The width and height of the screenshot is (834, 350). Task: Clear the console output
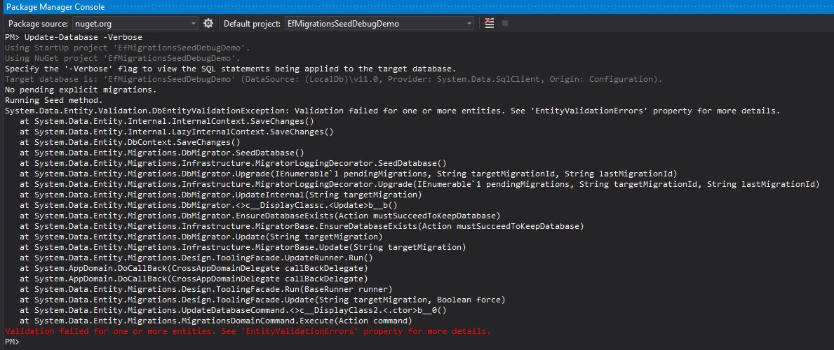490,23
